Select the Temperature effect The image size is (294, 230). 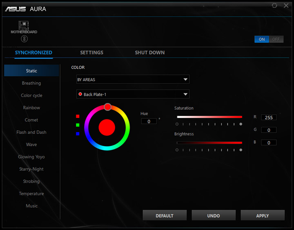(x=31, y=194)
